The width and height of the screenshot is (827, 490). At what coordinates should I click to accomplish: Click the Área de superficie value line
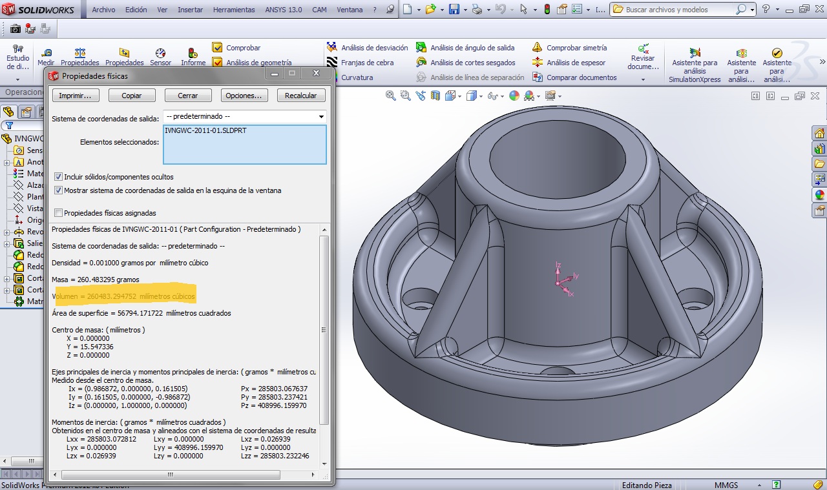(x=141, y=313)
